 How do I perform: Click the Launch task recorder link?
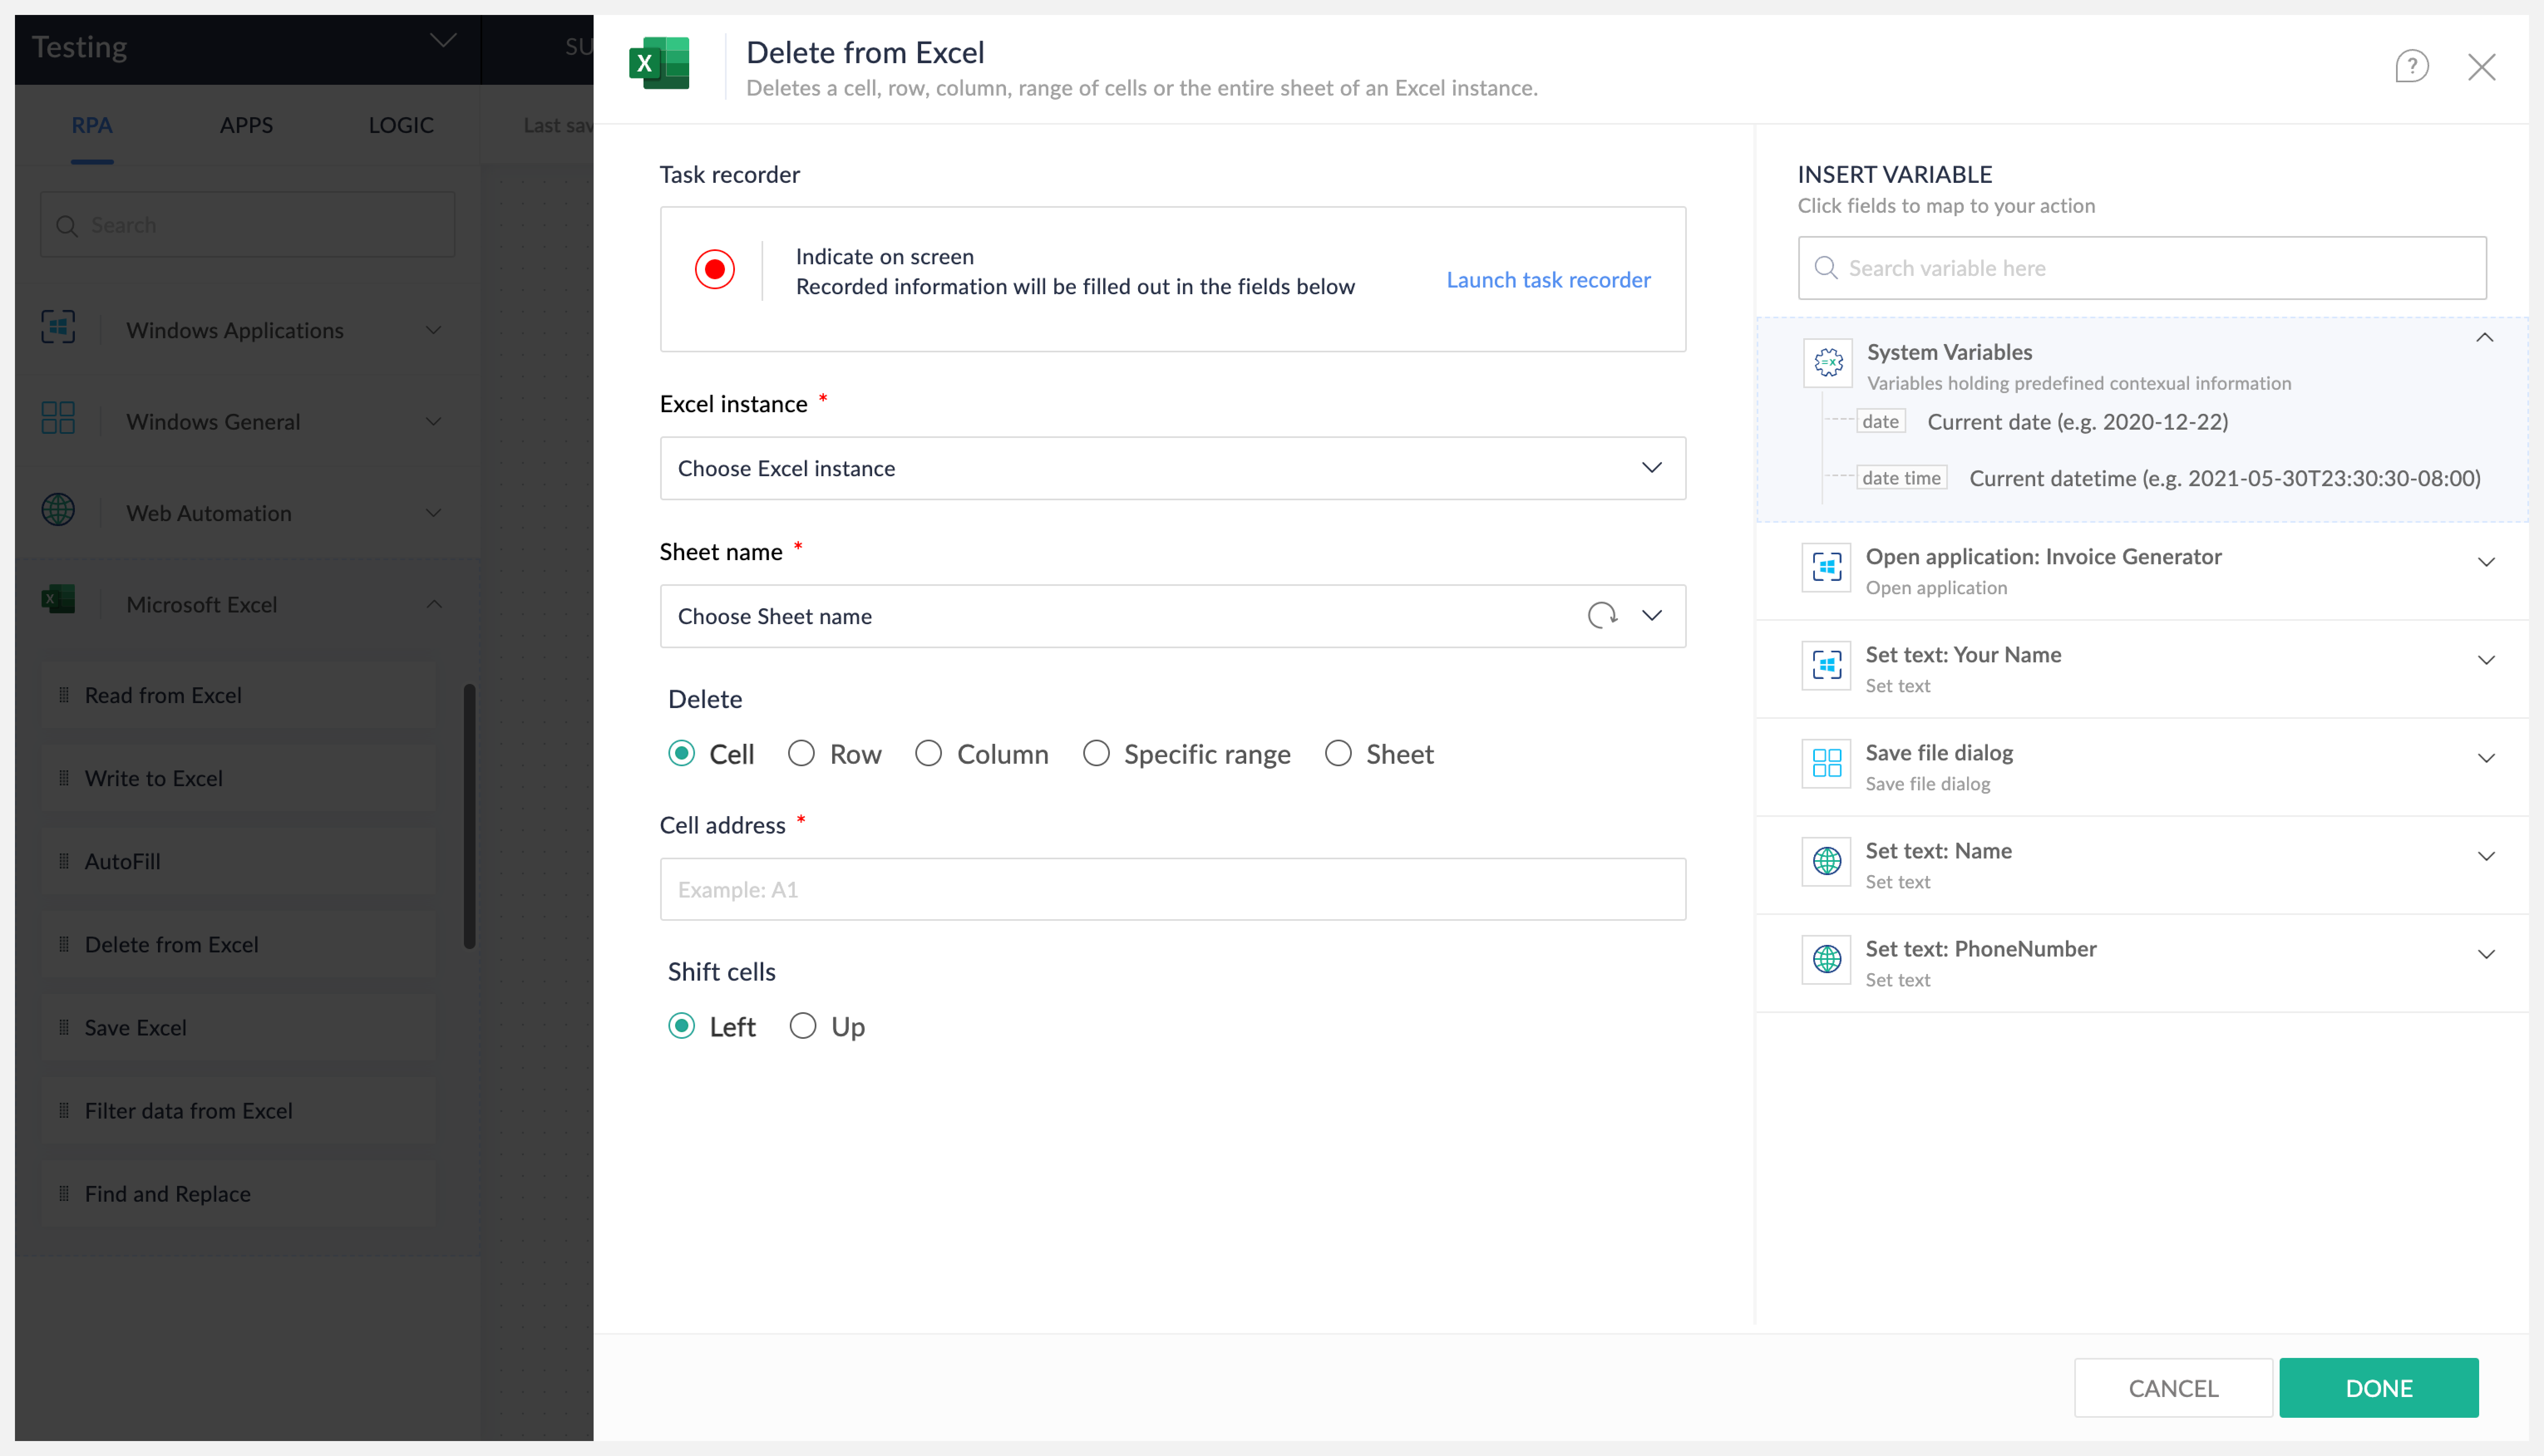coord(1548,280)
